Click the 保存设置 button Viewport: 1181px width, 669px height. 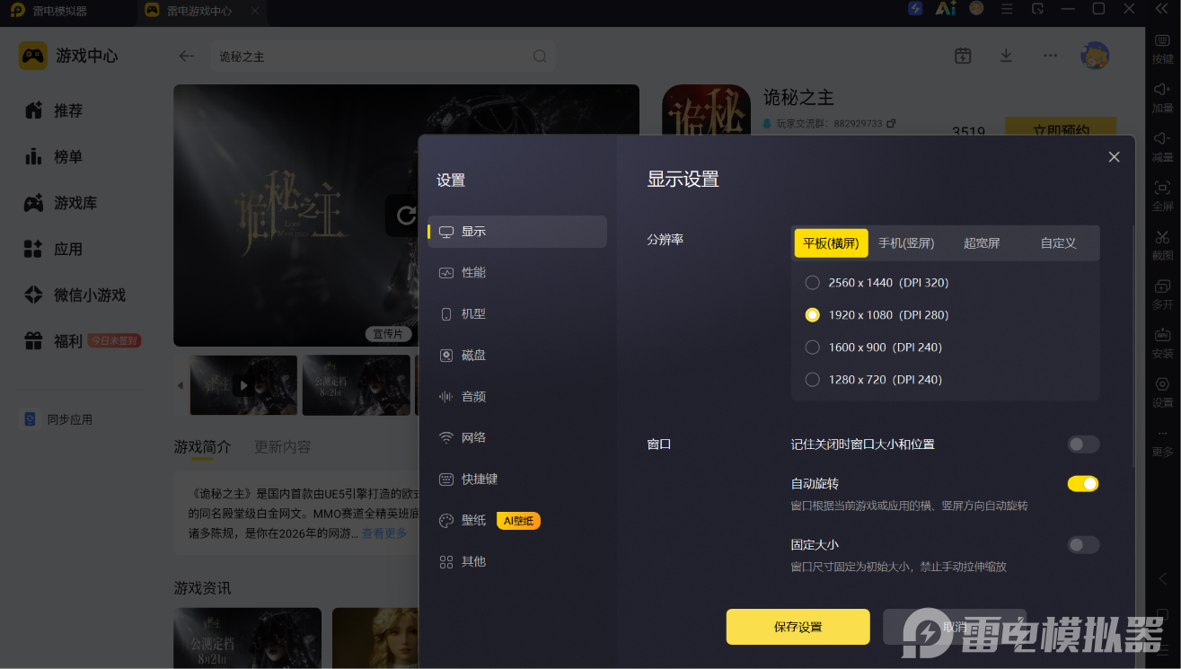pos(798,627)
